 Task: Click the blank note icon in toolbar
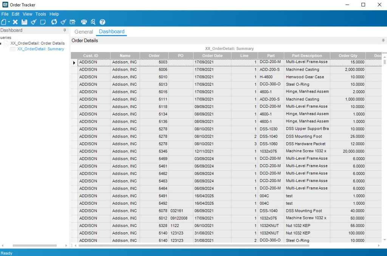point(43,22)
